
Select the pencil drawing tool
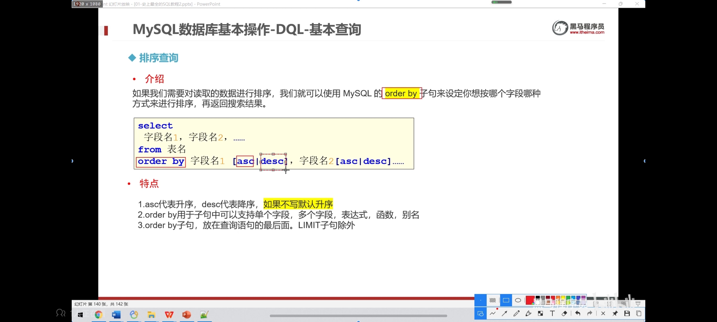(x=516, y=313)
